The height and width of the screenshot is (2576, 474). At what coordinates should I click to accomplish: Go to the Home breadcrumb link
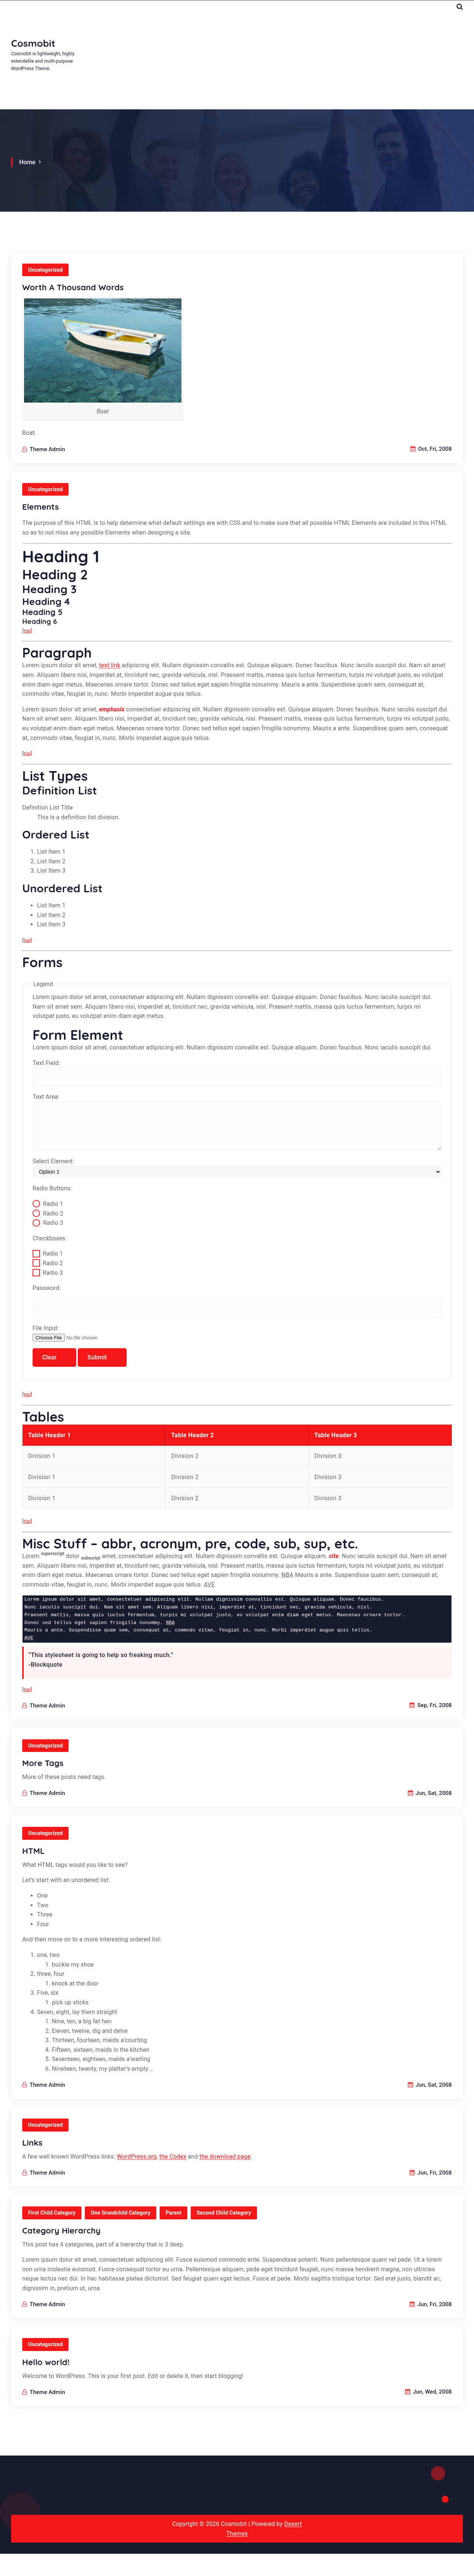27,162
